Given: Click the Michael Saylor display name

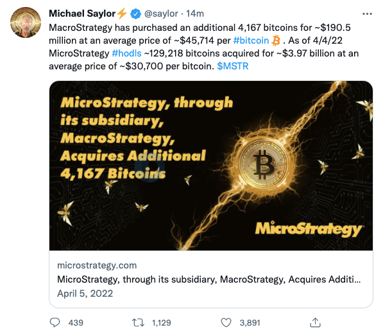Looking at the screenshot, I should (x=82, y=13).
